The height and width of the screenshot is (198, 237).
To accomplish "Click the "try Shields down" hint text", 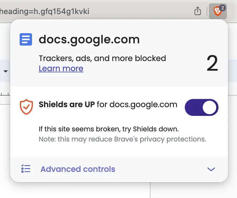I will click(x=109, y=129).
